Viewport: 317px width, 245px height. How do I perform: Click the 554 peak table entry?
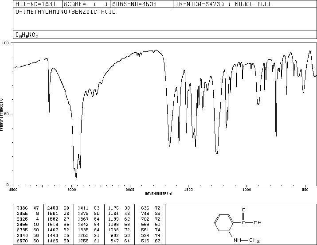150,235
